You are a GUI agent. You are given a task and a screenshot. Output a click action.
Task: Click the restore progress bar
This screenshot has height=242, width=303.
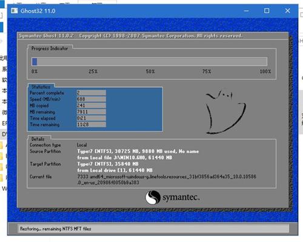pyautogui.click(x=150, y=62)
